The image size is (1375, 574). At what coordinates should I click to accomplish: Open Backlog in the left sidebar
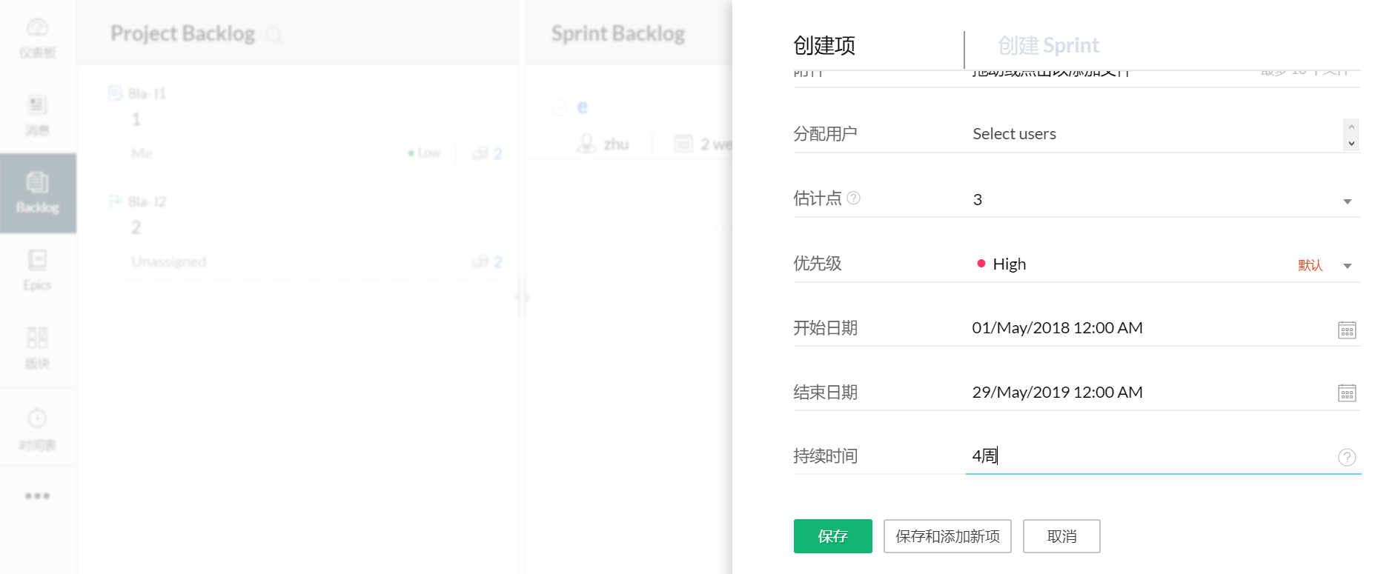click(38, 193)
